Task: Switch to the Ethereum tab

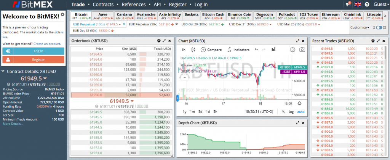Action: (x=330, y=16)
